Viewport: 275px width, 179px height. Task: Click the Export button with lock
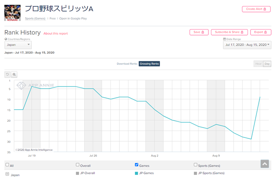(261, 32)
